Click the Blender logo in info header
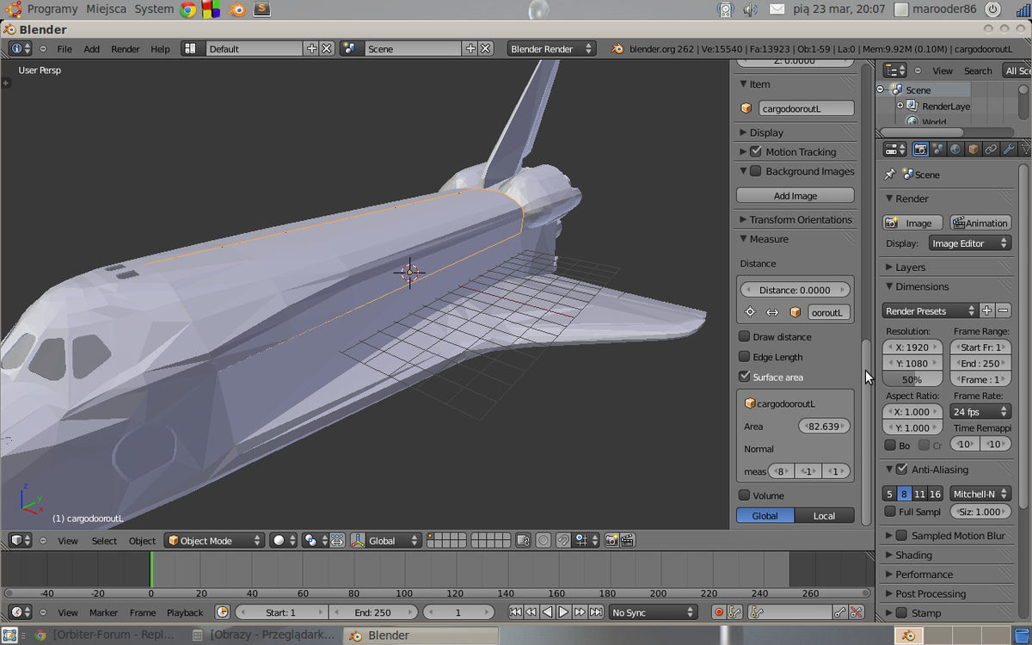The height and width of the screenshot is (645, 1032). pos(617,49)
